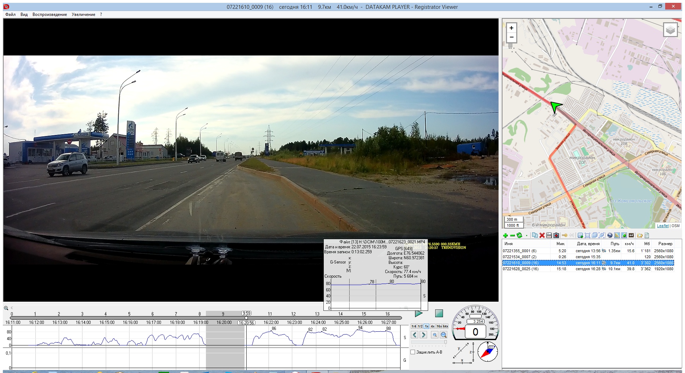Enable the Зациклить A-B checkbox
This screenshot has height=373, width=685.
(x=413, y=352)
